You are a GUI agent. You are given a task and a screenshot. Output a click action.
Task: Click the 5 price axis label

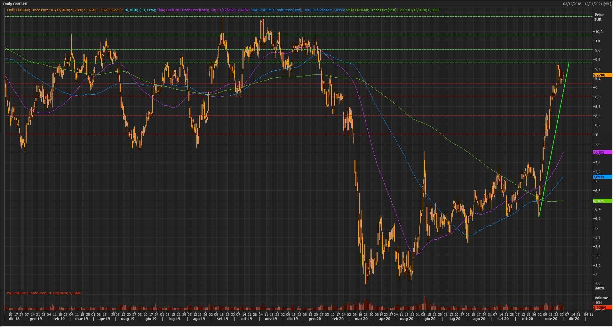[x=596, y=275]
